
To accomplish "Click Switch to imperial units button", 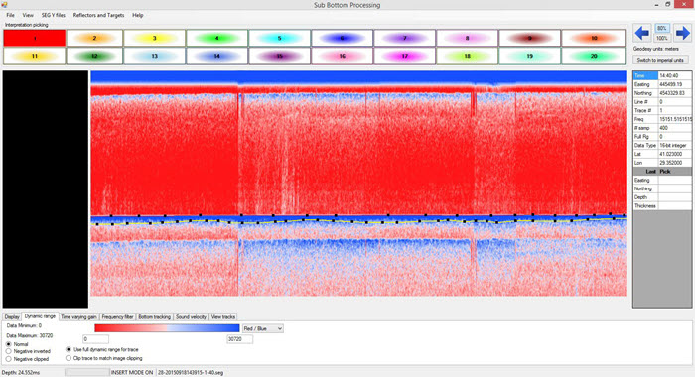I will click(660, 60).
